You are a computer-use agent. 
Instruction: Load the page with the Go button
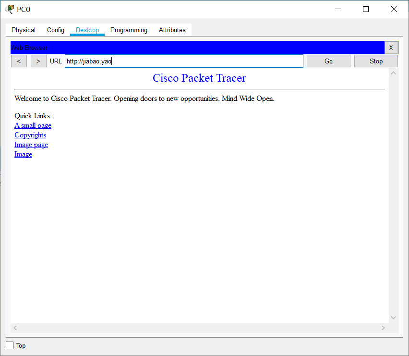point(328,61)
